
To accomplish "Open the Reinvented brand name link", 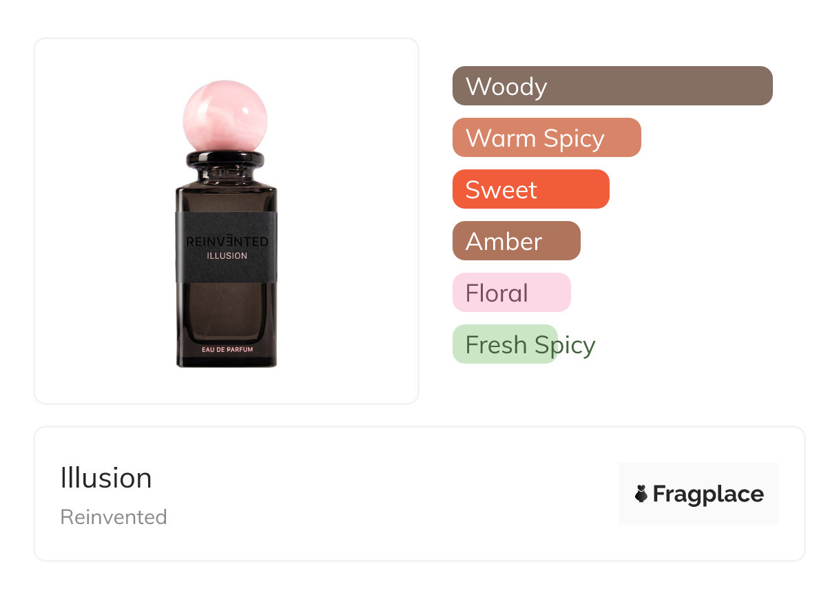I will point(114,517).
